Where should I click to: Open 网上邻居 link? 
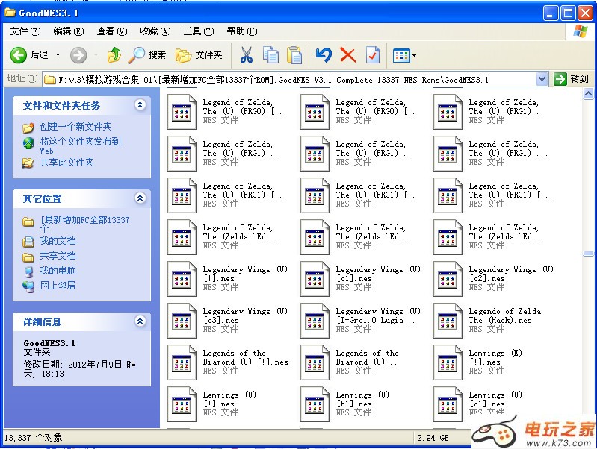pos(58,286)
